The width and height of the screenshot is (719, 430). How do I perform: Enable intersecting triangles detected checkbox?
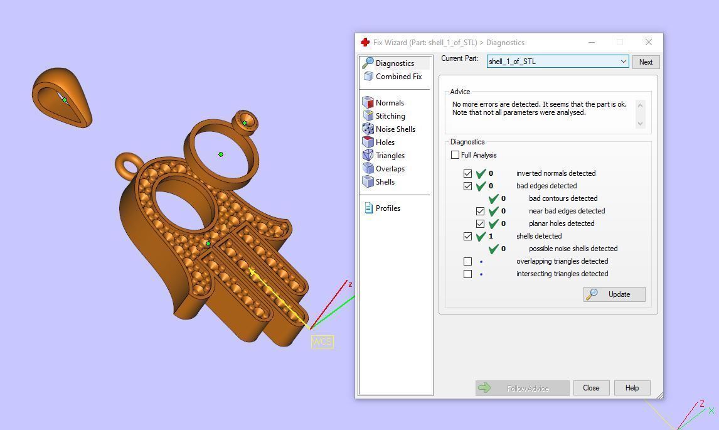pyautogui.click(x=467, y=274)
